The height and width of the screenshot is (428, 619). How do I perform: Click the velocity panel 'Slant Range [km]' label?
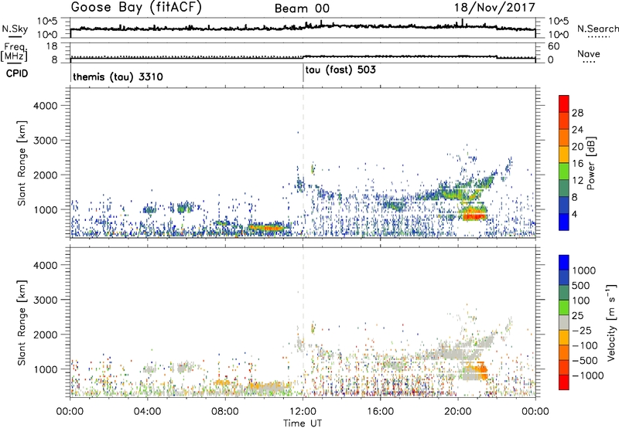pyautogui.click(x=22, y=323)
